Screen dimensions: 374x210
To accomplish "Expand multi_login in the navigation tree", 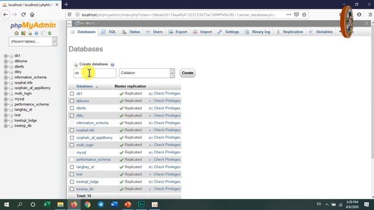I will click(x=6, y=94).
